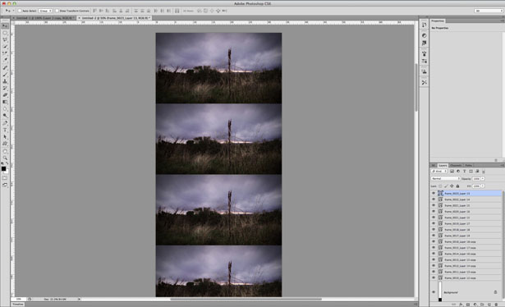The image size is (505, 307).
Task: Open the status bar info arrow menu
Action: coord(79,299)
